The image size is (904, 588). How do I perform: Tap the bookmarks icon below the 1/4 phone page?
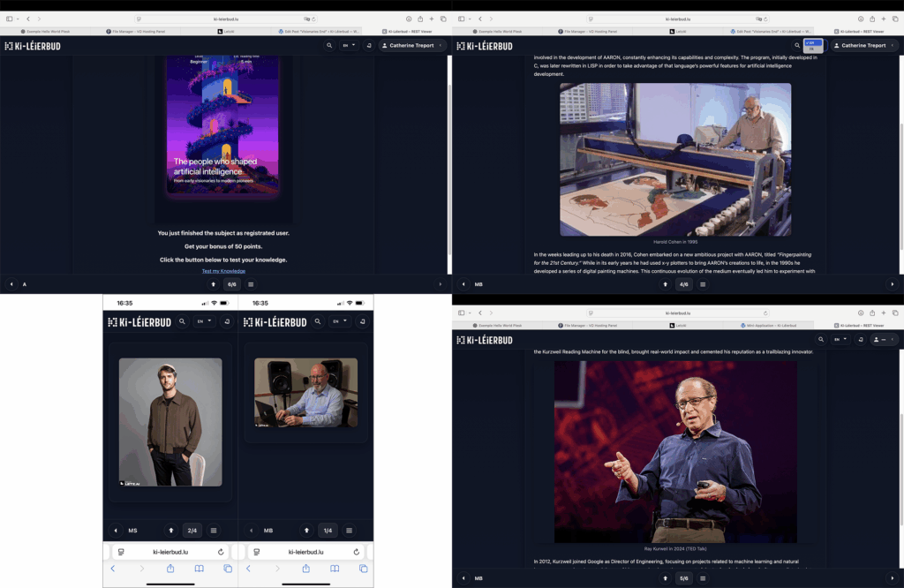coord(335,569)
